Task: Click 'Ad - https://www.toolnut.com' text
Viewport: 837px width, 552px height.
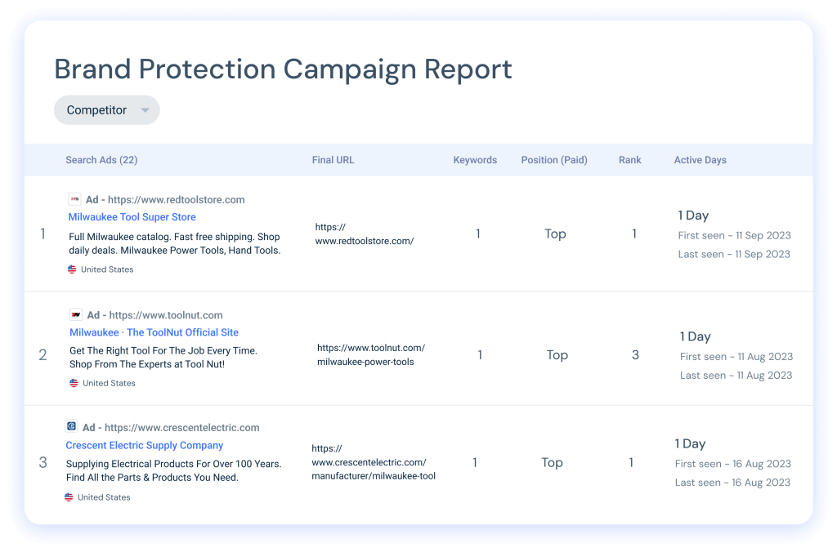Action: tap(154, 315)
